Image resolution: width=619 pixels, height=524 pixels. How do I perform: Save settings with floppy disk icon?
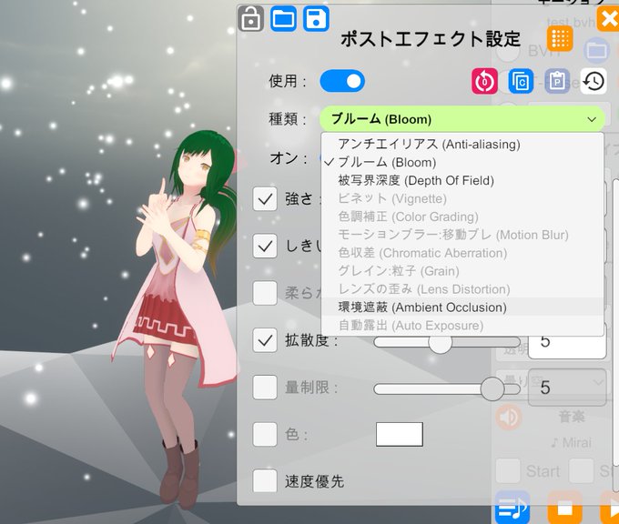(x=316, y=18)
